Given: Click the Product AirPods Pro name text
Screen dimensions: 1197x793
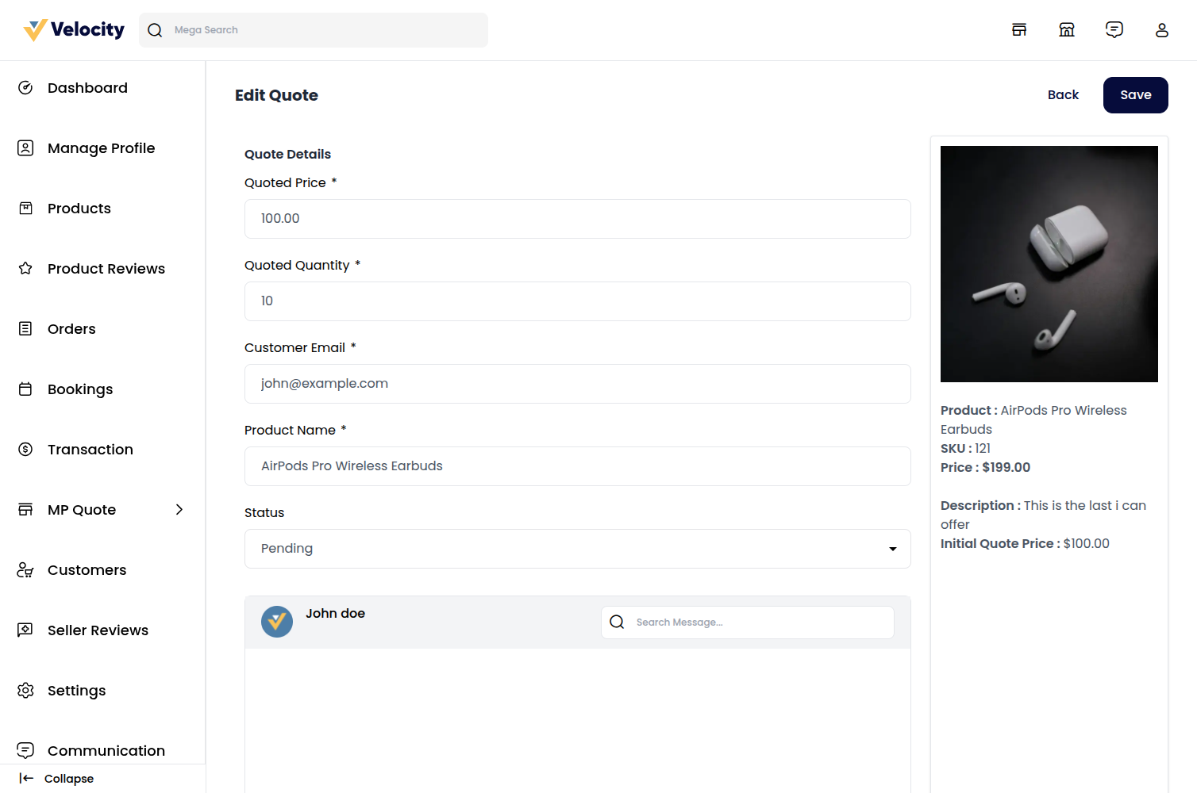Looking at the screenshot, I should [x=1033, y=420].
